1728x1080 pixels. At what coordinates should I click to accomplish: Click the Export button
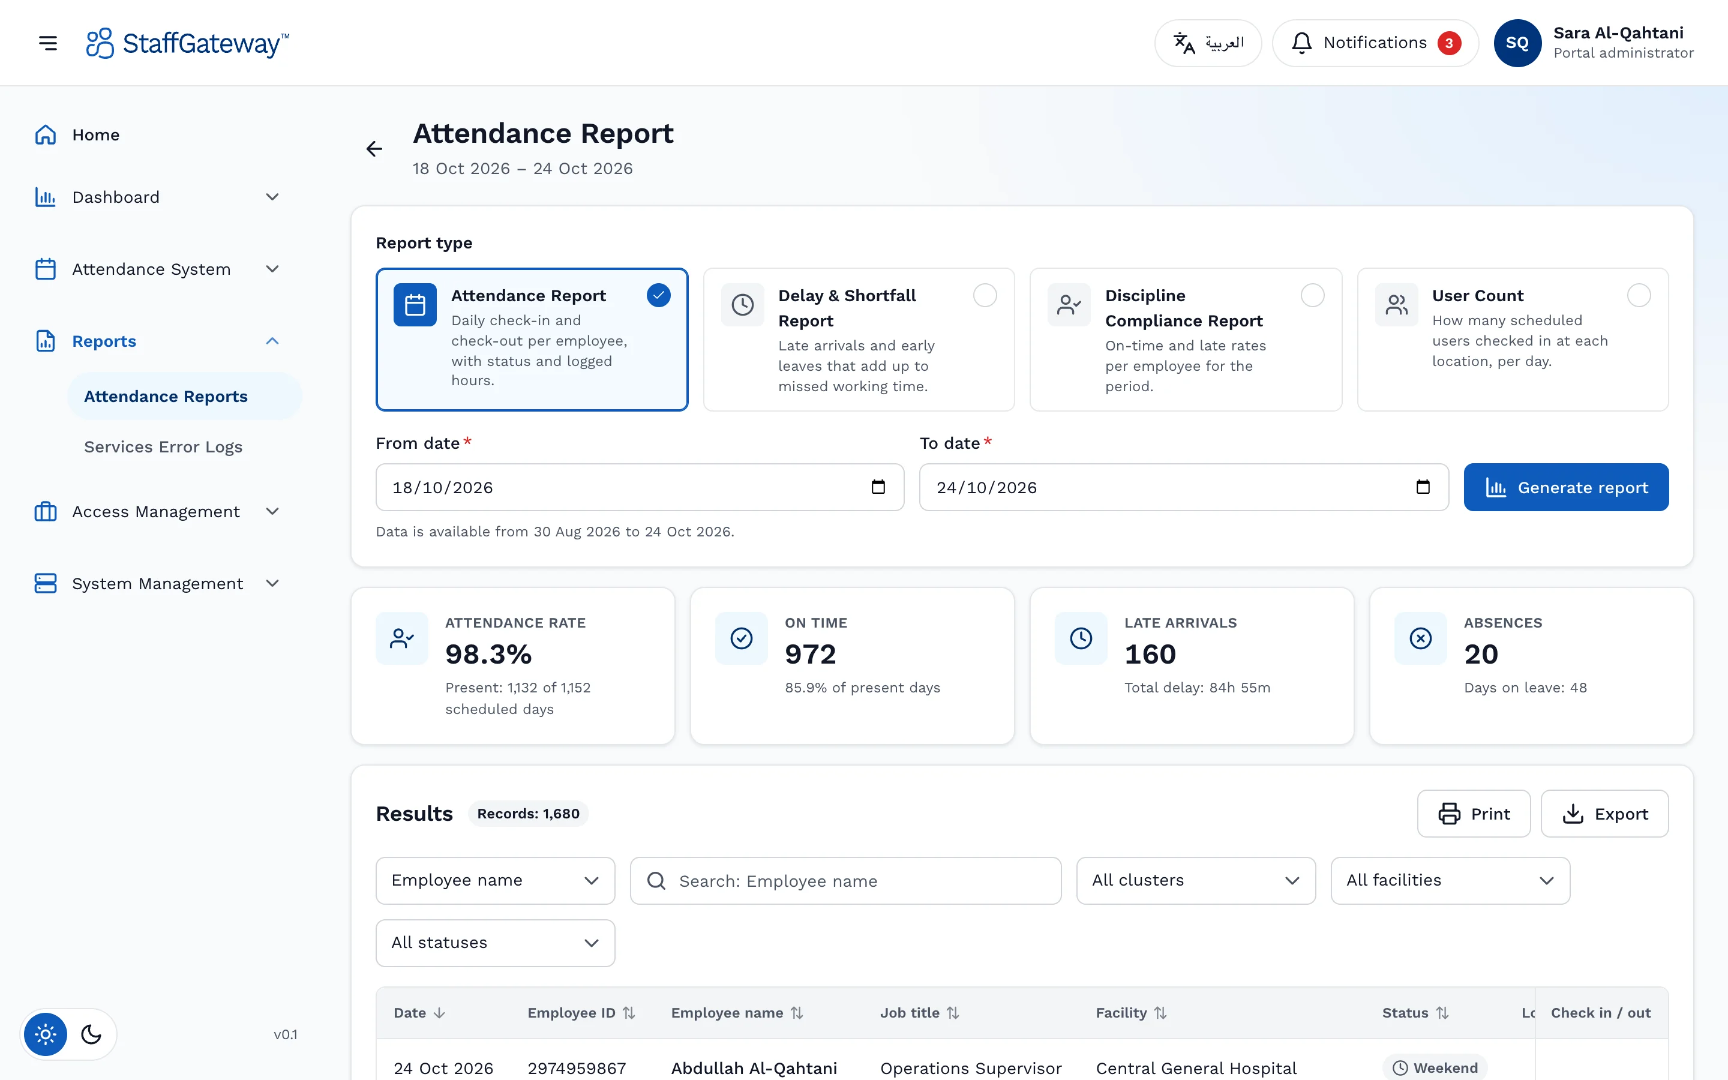tap(1604, 814)
